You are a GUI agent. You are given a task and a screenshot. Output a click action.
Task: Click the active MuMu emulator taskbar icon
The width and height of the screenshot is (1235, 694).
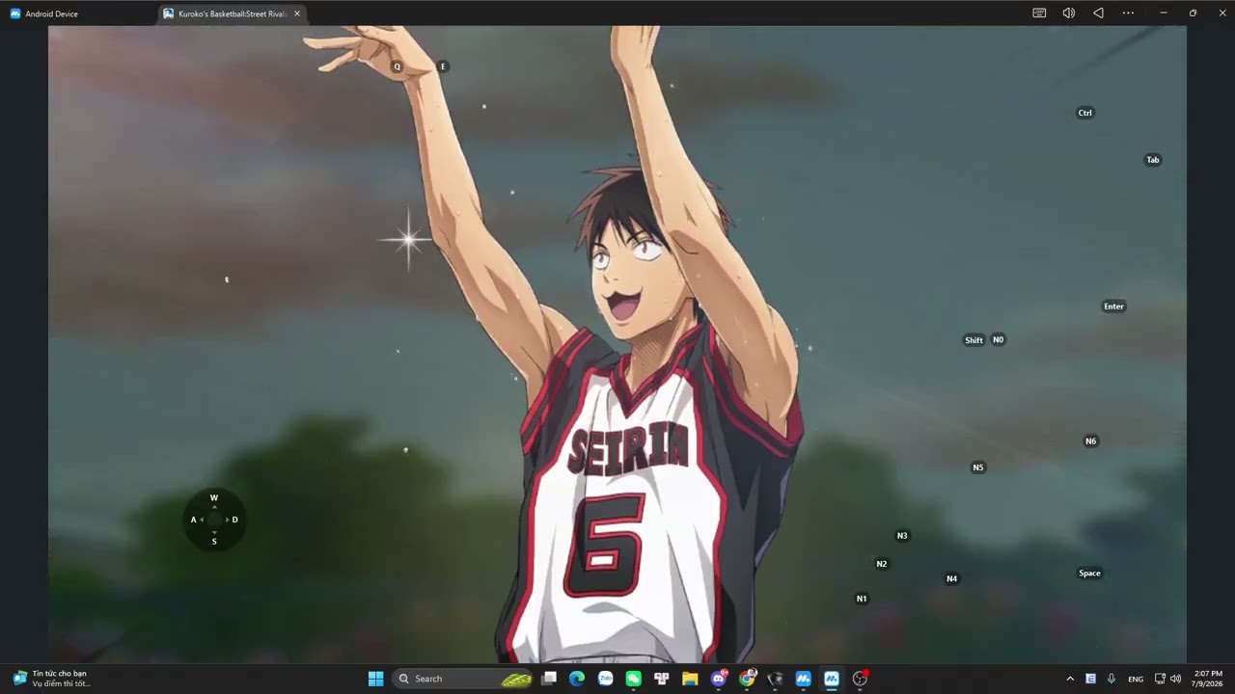pos(832,679)
